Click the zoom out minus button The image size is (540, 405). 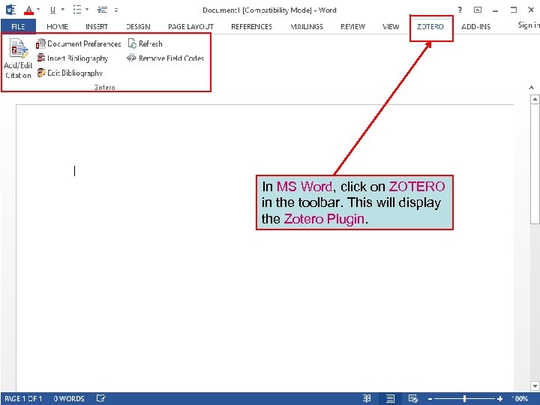430,399
